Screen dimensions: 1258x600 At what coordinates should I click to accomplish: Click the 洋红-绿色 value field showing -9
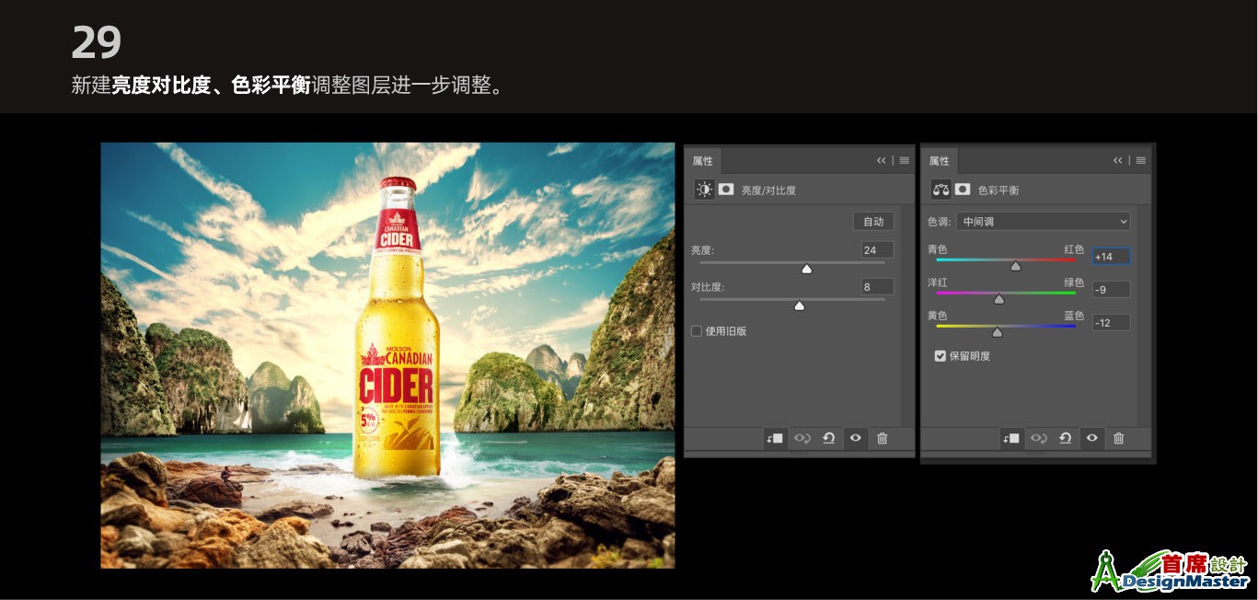[1111, 290]
